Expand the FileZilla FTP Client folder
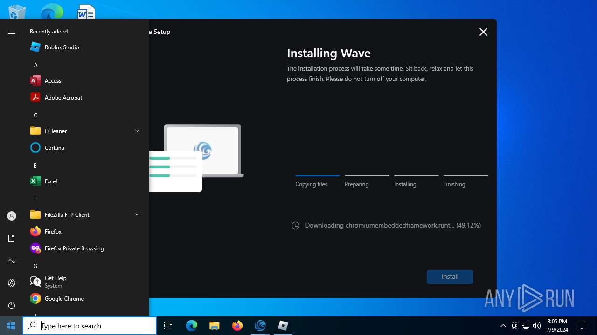This screenshot has height=335, width=597. pos(137,214)
